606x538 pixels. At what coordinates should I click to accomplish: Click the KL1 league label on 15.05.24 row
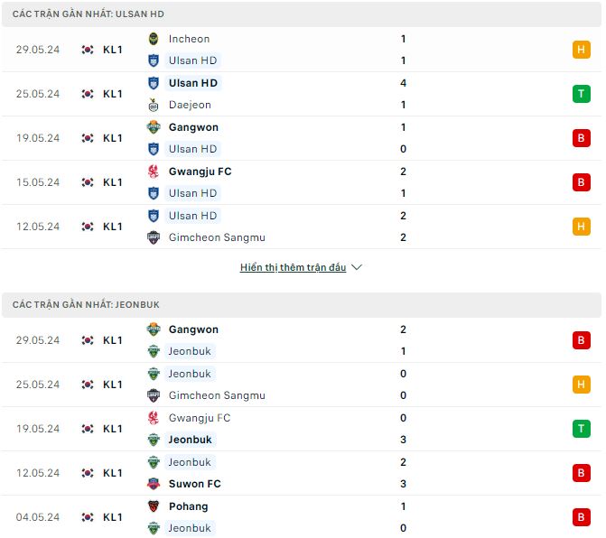pos(113,182)
